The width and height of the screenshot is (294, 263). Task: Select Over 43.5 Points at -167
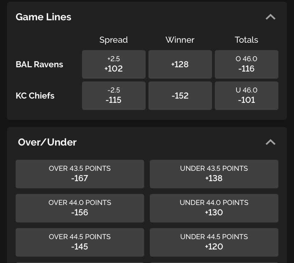coord(80,174)
